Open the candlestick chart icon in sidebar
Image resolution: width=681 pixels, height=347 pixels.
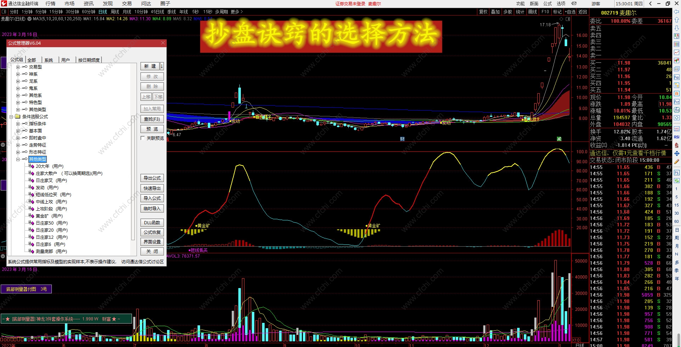[x=677, y=61]
